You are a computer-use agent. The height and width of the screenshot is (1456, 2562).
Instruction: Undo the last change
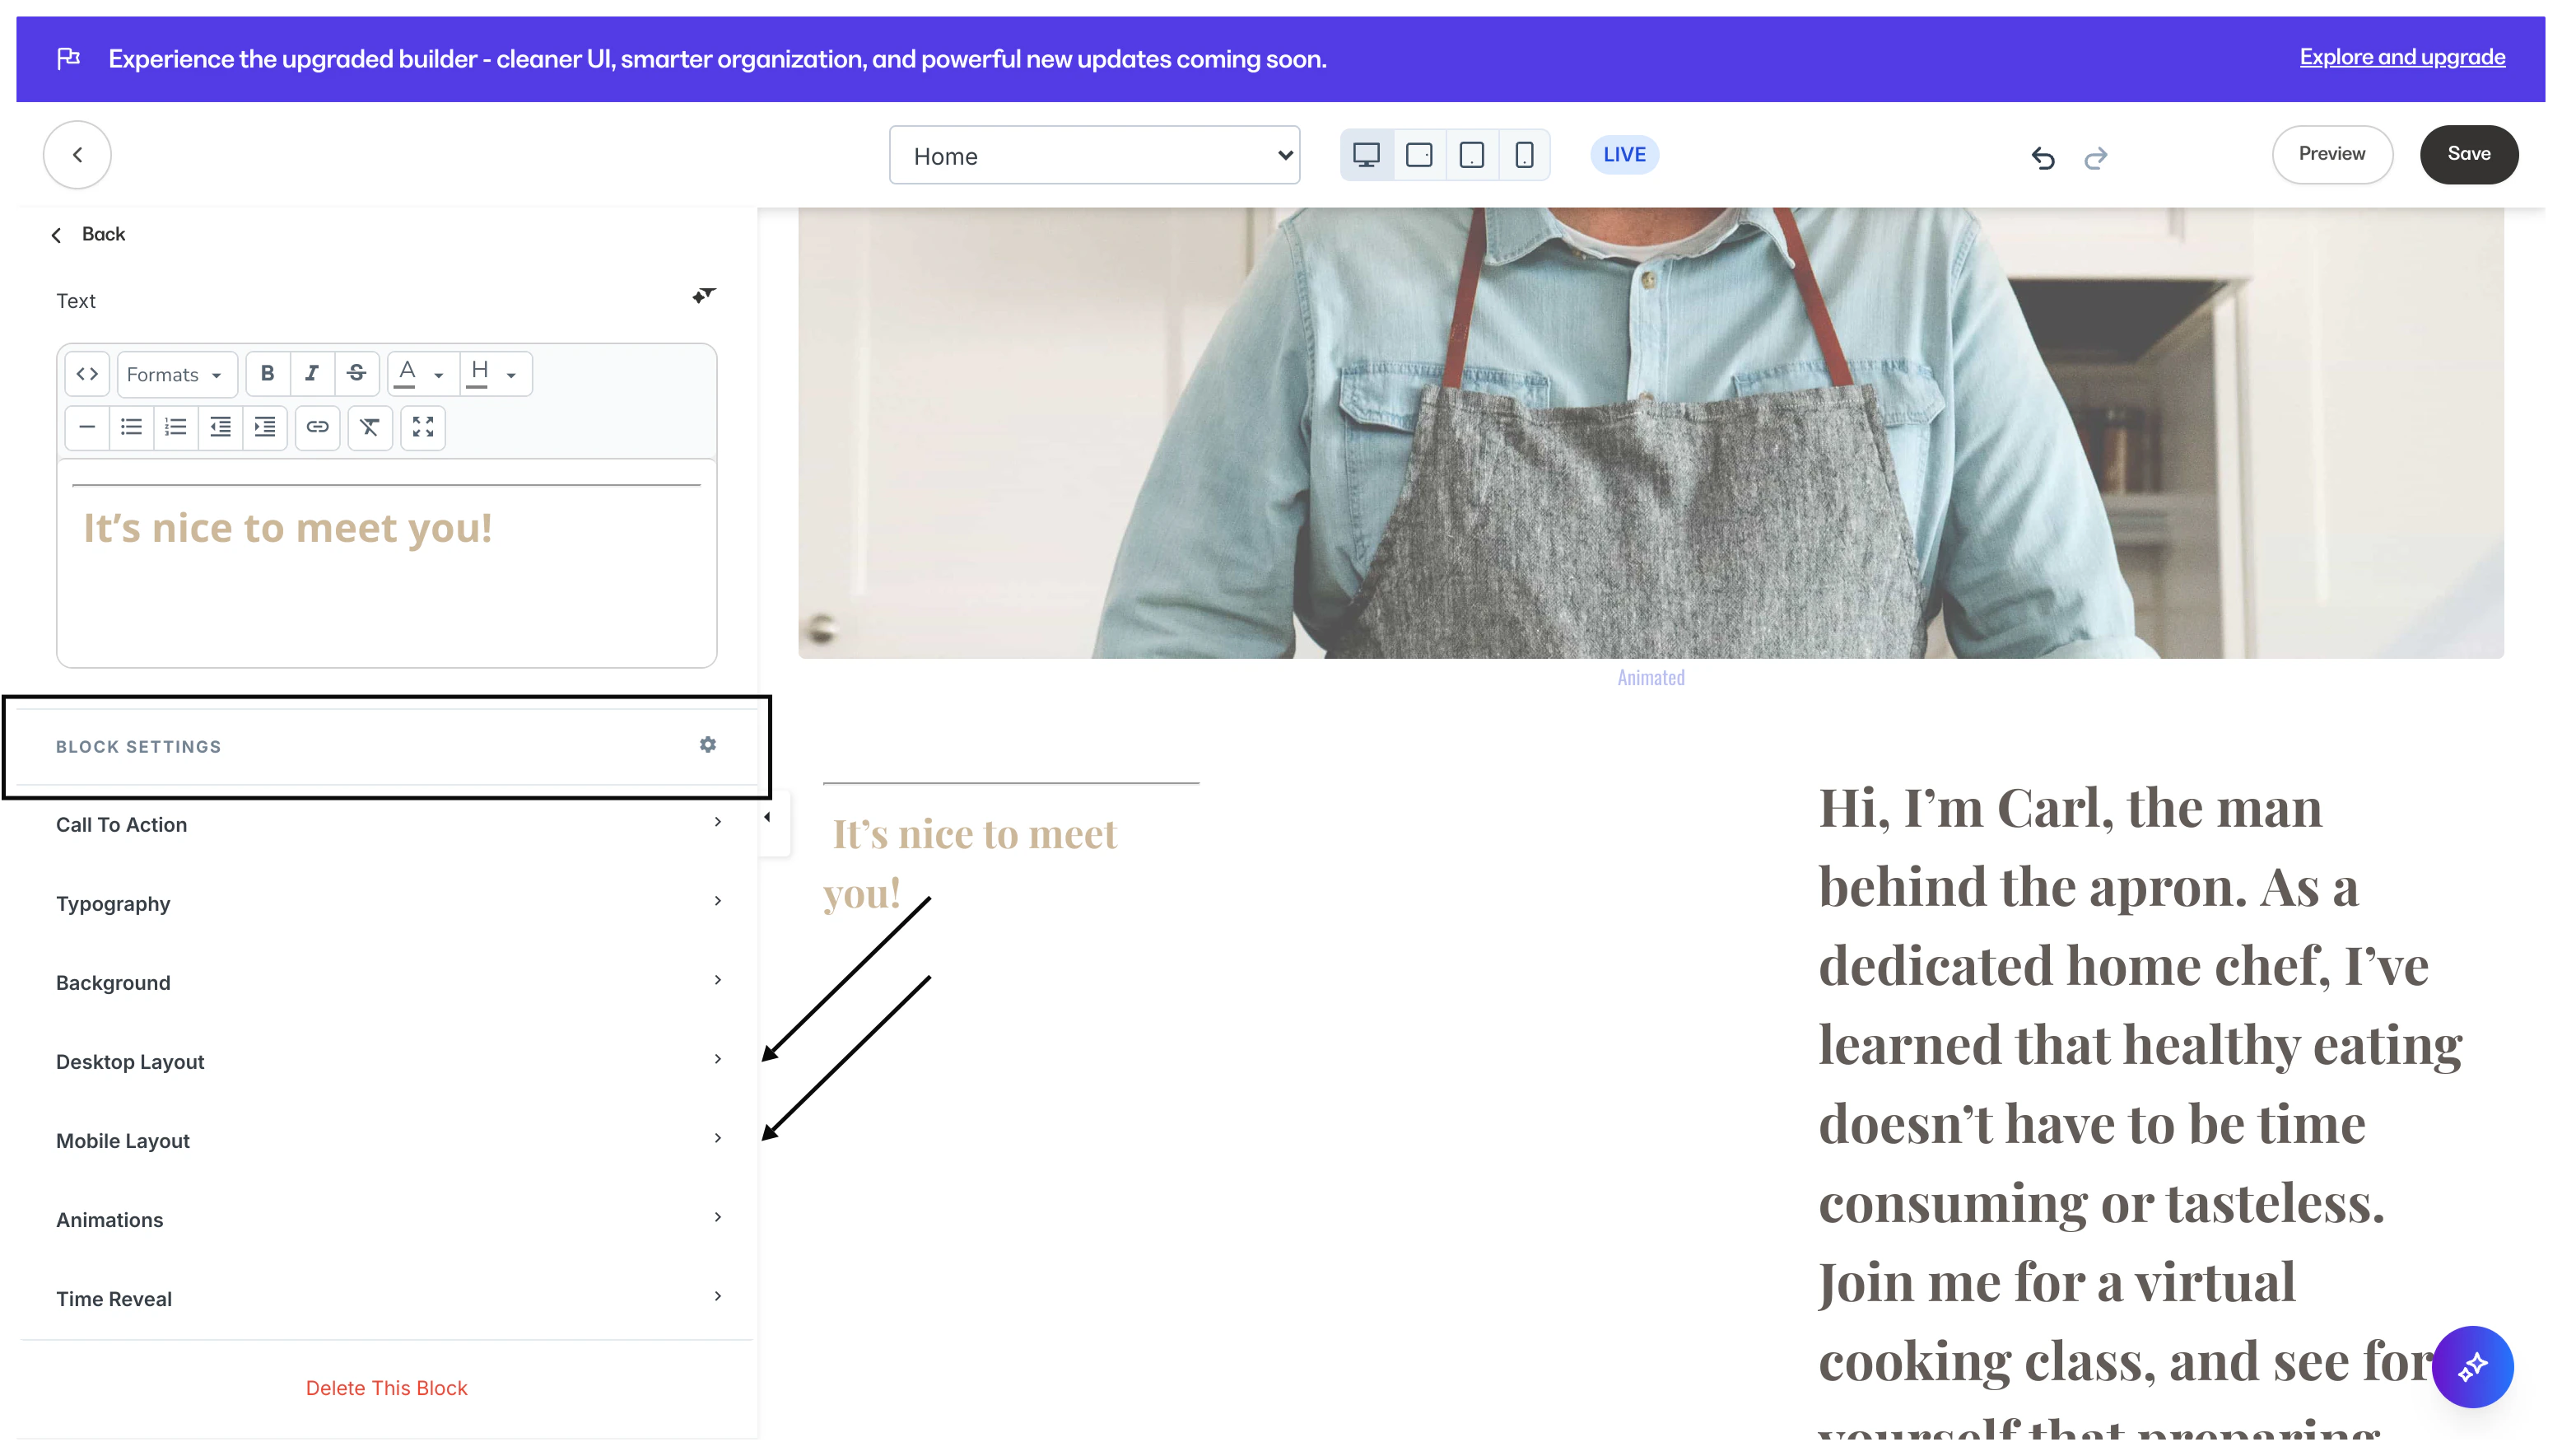click(2043, 157)
